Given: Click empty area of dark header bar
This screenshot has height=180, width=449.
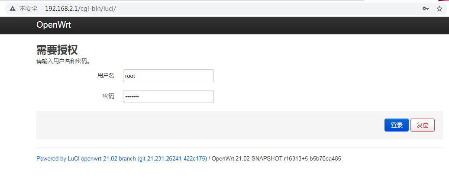Looking at the screenshot, I should (260, 25).
